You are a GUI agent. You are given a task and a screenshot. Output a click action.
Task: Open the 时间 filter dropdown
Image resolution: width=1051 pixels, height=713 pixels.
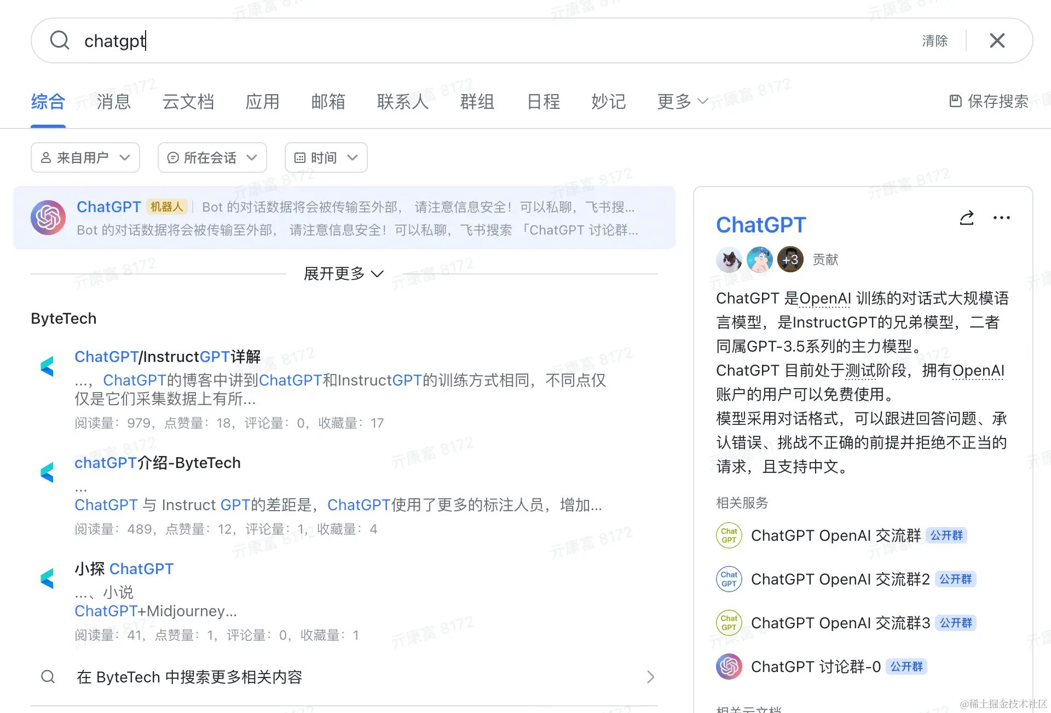click(x=326, y=158)
